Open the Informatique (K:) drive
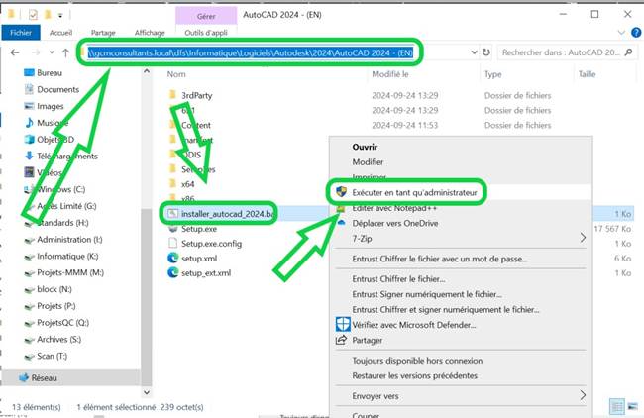The width and height of the screenshot is (644, 418). point(67,257)
